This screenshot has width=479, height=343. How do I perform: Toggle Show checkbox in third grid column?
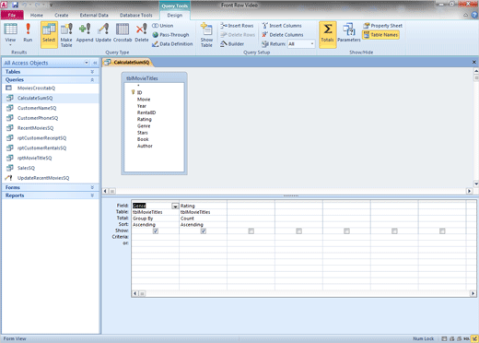[251, 231]
